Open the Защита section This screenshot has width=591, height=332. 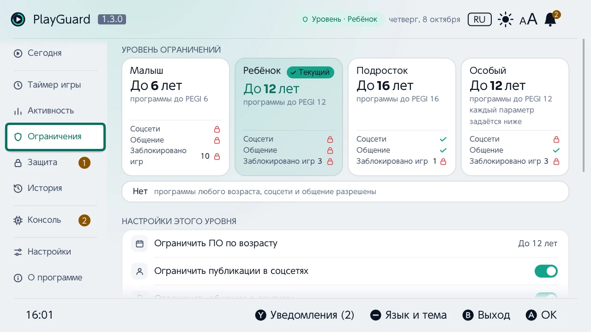click(55, 162)
